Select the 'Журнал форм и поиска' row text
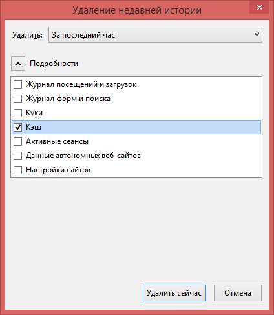The height and width of the screenshot is (315, 274). [68, 99]
